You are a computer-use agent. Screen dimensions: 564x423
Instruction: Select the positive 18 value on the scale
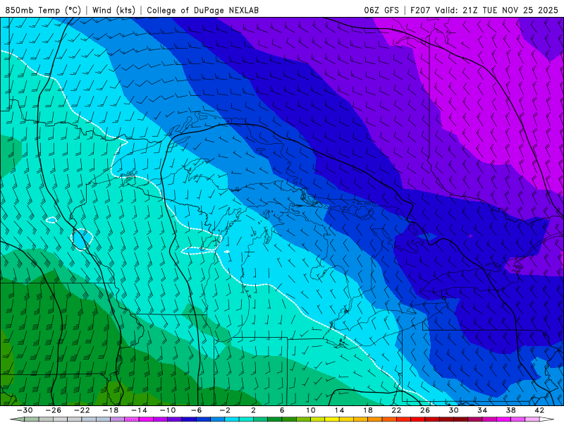[368, 410]
